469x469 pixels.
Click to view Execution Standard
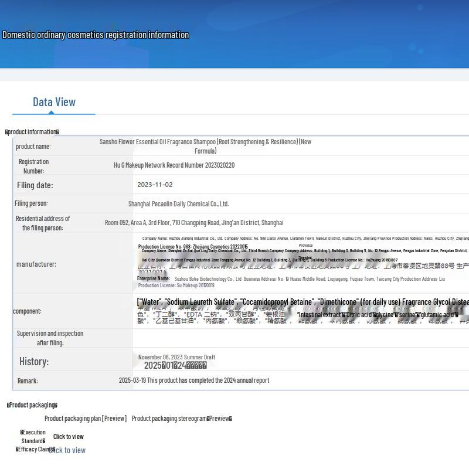click(69, 437)
